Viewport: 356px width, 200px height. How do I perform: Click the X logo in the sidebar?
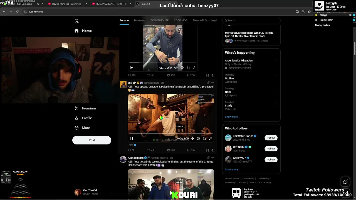point(77,21)
